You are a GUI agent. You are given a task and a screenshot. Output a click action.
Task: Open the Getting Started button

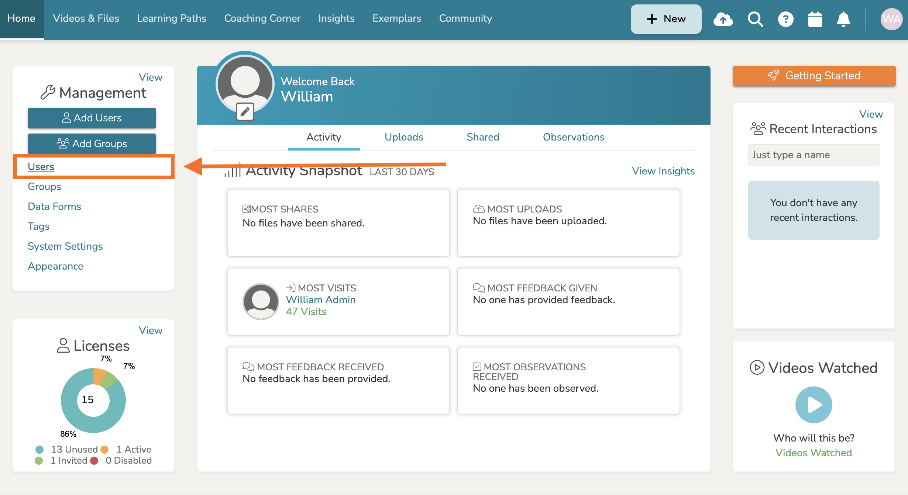tap(814, 76)
